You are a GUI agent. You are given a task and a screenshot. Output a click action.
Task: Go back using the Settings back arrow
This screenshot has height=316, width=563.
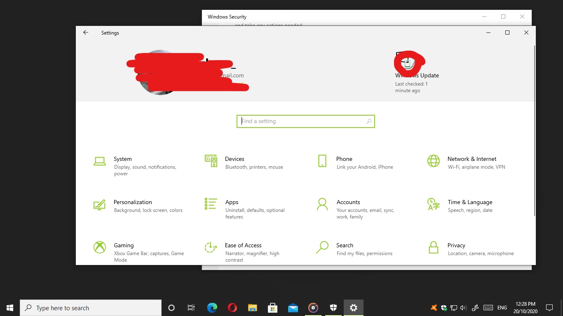[x=86, y=33]
